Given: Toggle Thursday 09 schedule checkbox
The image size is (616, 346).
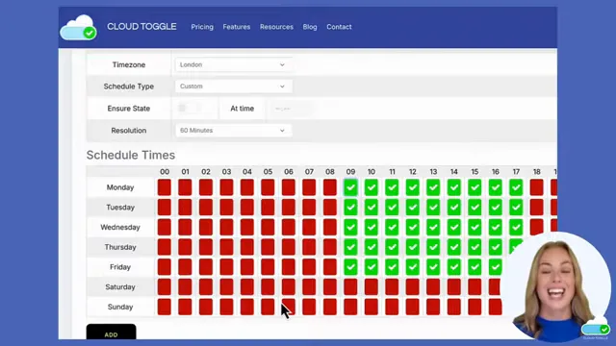Looking at the screenshot, I should tap(350, 247).
